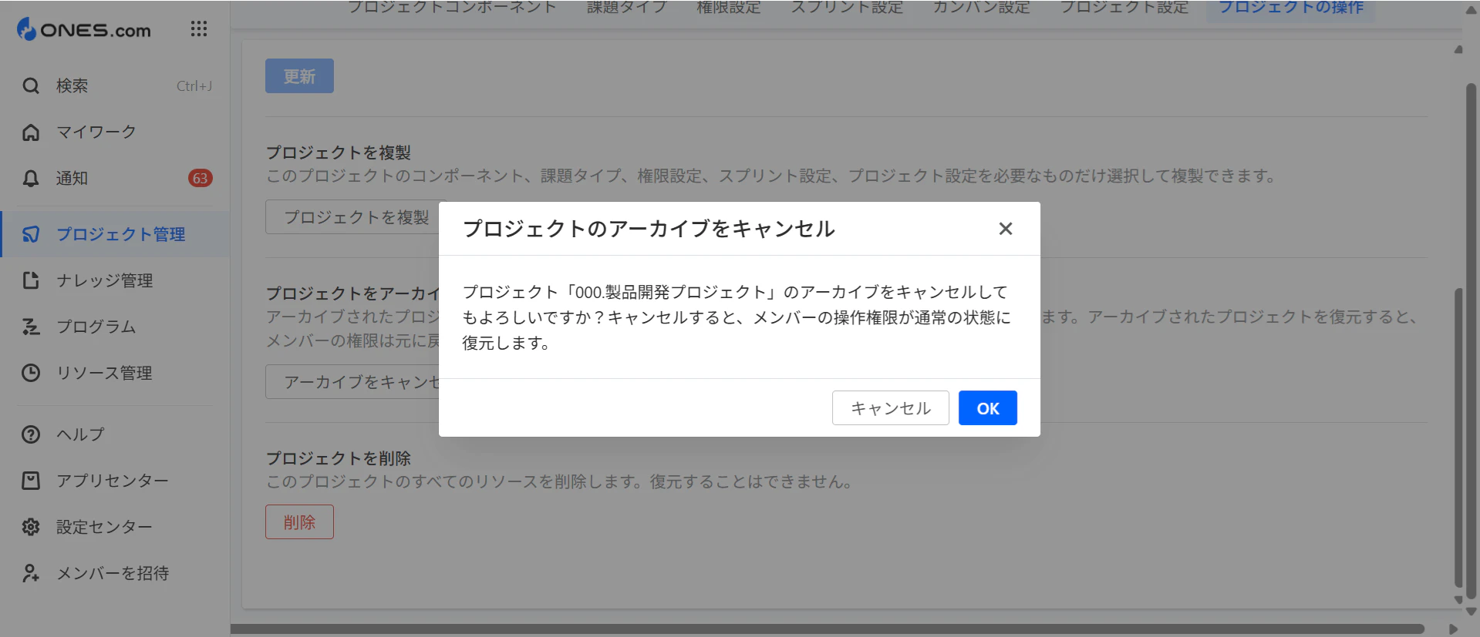Open the プロジェクトコンポーネント tab
The width and height of the screenshot is (1480, 637).
tap(451, 8)
